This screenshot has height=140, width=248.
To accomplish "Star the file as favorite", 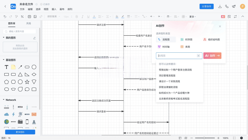I will point(37,4).
